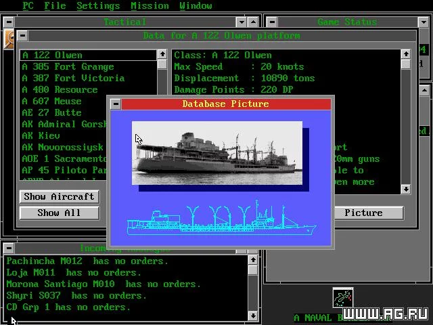The width and height of the screenshot is (433, 325).
Task: Open the PC menu
Action: [28, 5]
